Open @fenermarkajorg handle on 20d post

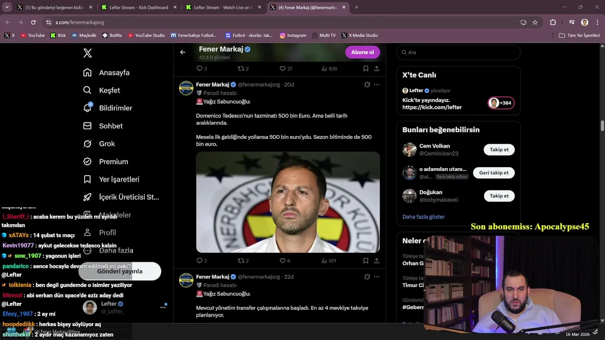coord(259,85)
